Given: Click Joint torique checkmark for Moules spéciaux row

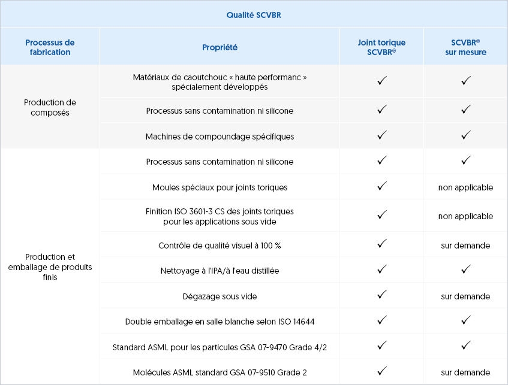Looking at the screenshot, I should pyautogui.click(x=381, y=186).
